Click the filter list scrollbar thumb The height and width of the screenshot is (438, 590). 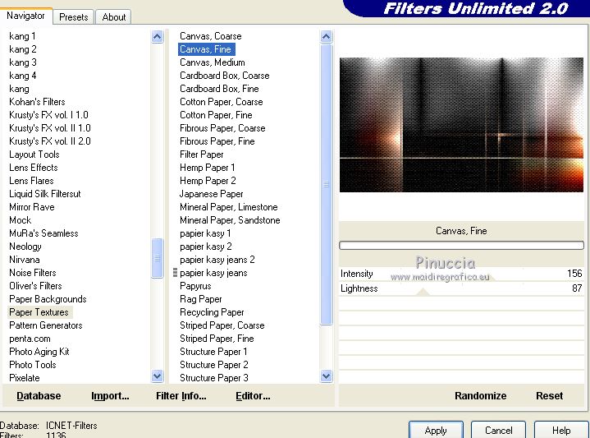[x=327, y=184]
